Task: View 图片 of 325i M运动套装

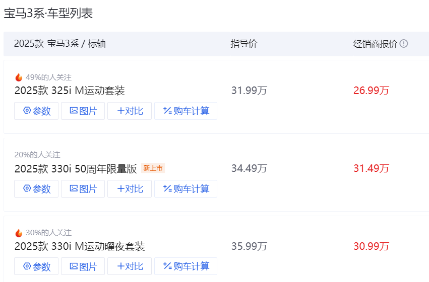Action: (83, 111)
